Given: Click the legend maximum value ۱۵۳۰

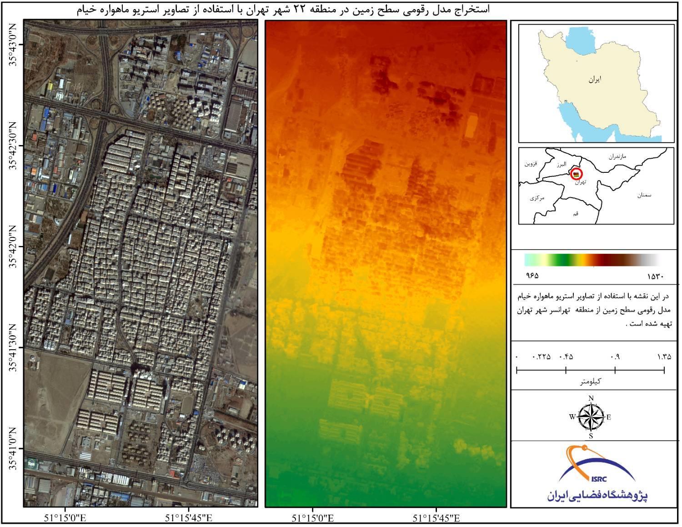Looking at the screenshot, I should pyautogui.click(x=656, y=276).
